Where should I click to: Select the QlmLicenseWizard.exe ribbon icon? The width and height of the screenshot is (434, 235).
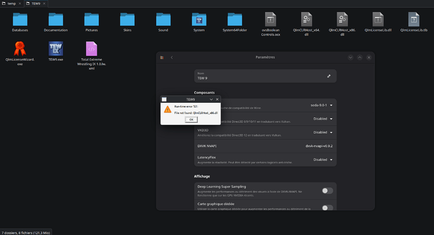click(20, 49)
